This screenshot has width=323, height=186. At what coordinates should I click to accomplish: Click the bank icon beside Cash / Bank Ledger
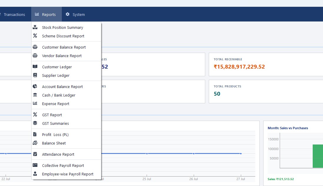(35, 95)
